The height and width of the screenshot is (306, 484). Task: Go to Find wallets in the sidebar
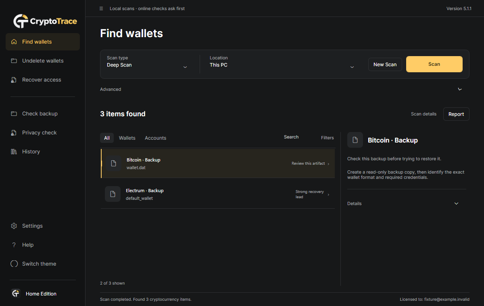point(43,42)
